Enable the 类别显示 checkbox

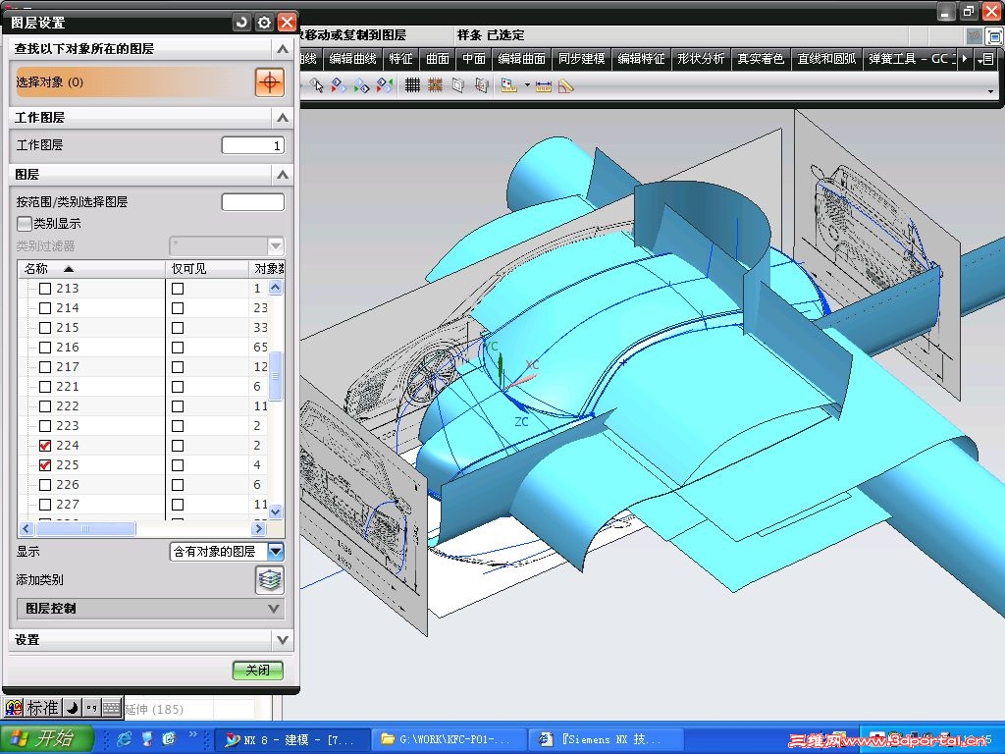click(x=25, y=224)
